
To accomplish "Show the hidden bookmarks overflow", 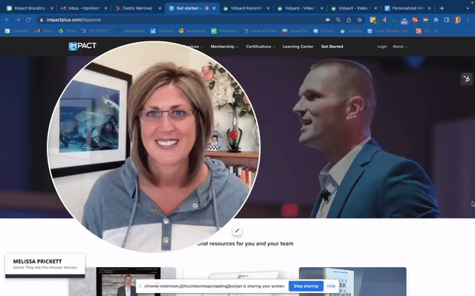I will click(469, 31).
